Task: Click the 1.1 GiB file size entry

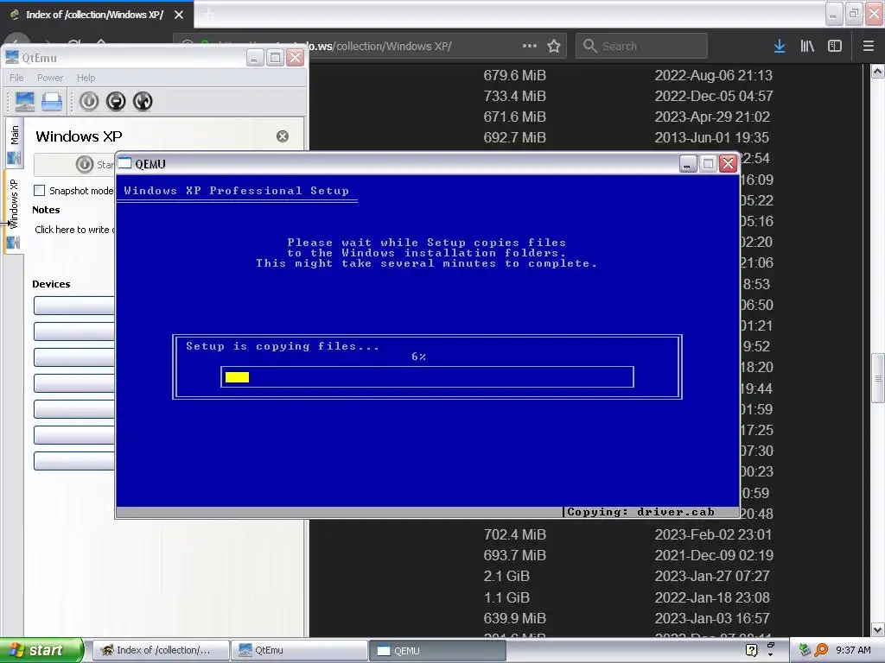Action: (x=506, y=597)
